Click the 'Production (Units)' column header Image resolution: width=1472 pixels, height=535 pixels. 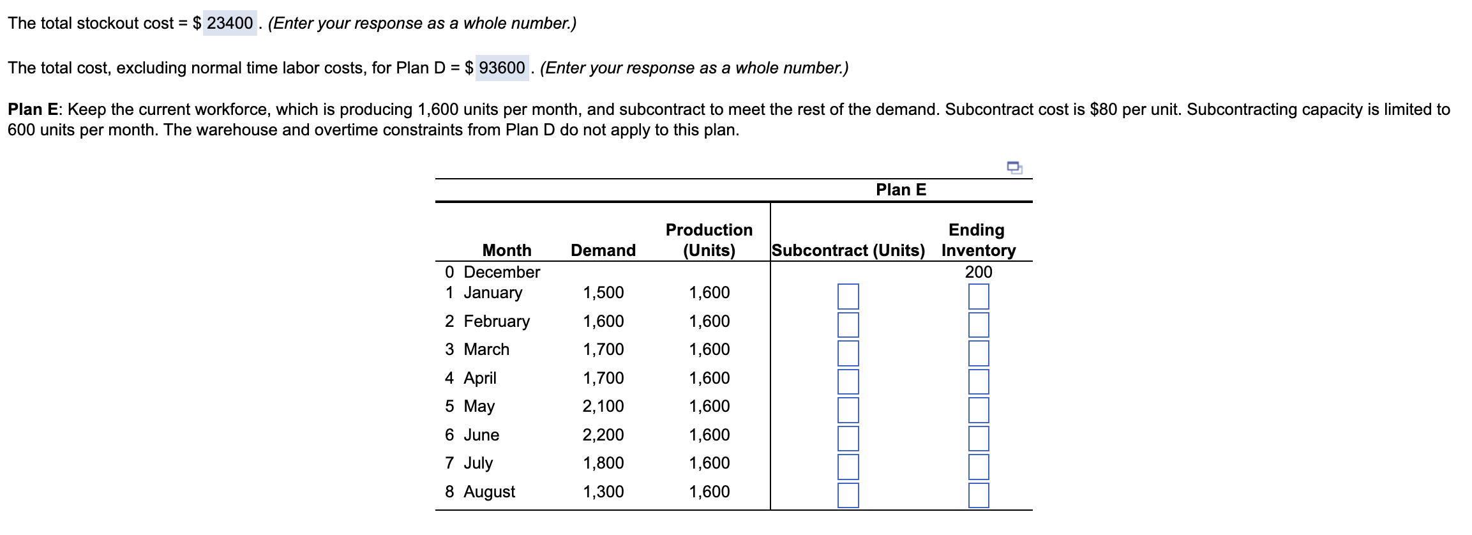709,240
